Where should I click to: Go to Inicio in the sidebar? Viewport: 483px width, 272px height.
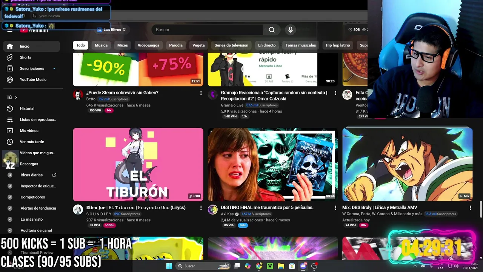click(x=32, y=46)
